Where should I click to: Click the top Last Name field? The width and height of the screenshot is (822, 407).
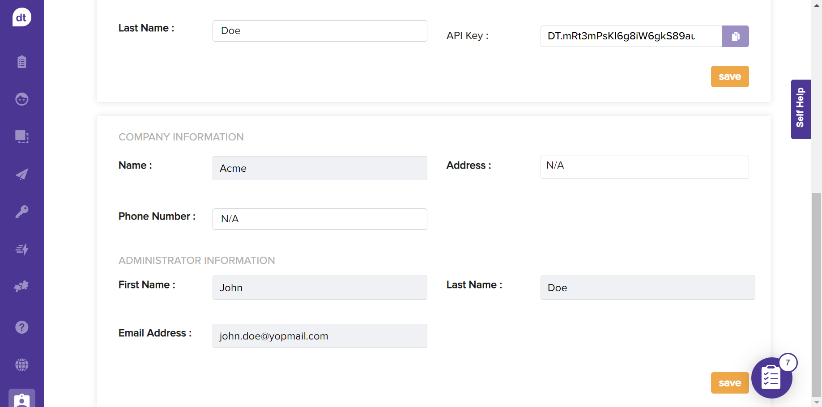319,31
